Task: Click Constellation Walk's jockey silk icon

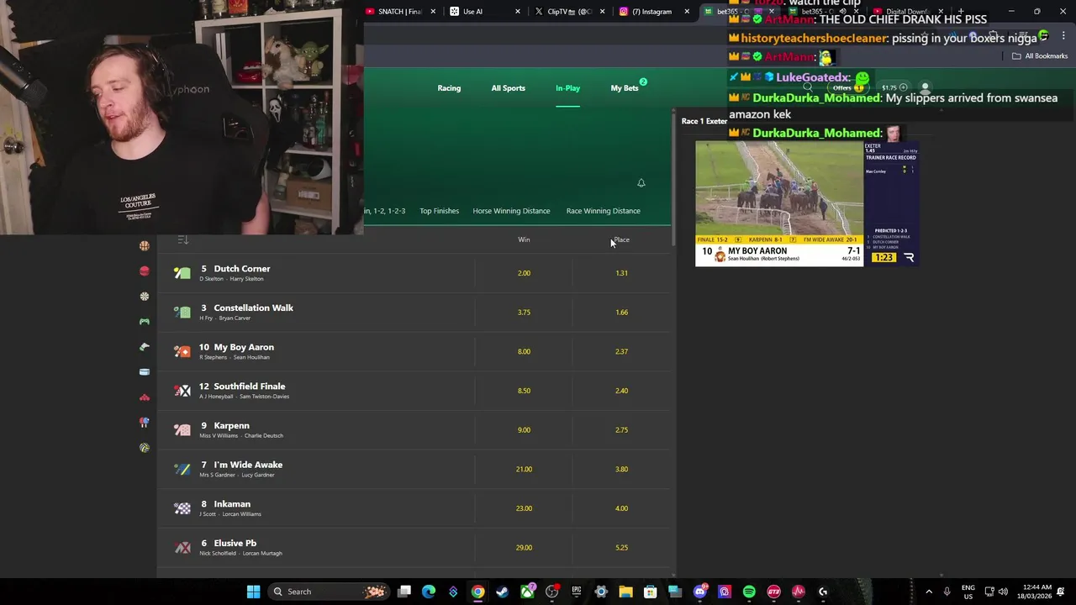Action: pyautogui.click(x=182, y=312)
